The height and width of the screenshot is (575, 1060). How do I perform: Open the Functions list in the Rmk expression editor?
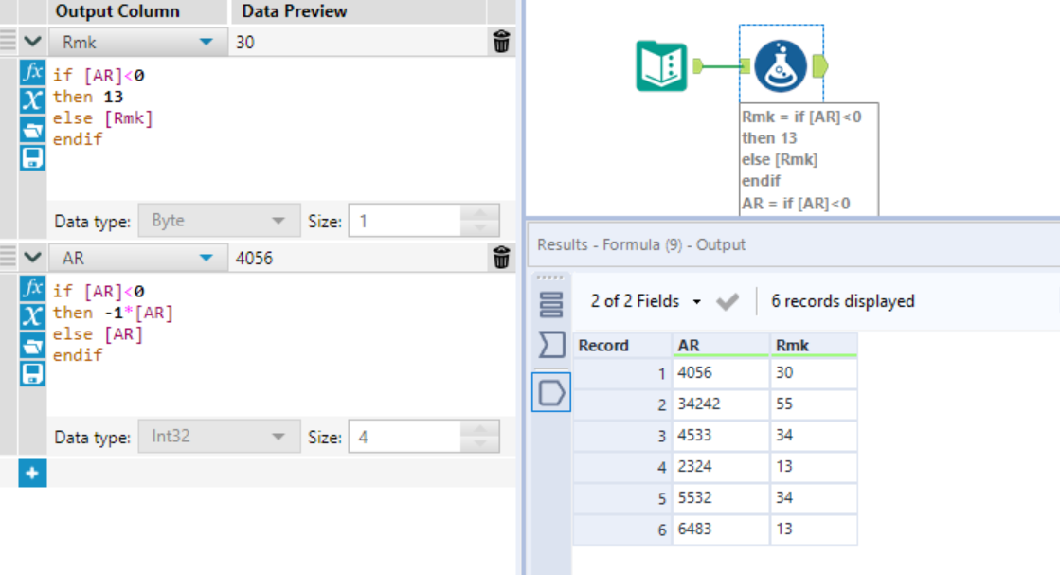[33, 72]
